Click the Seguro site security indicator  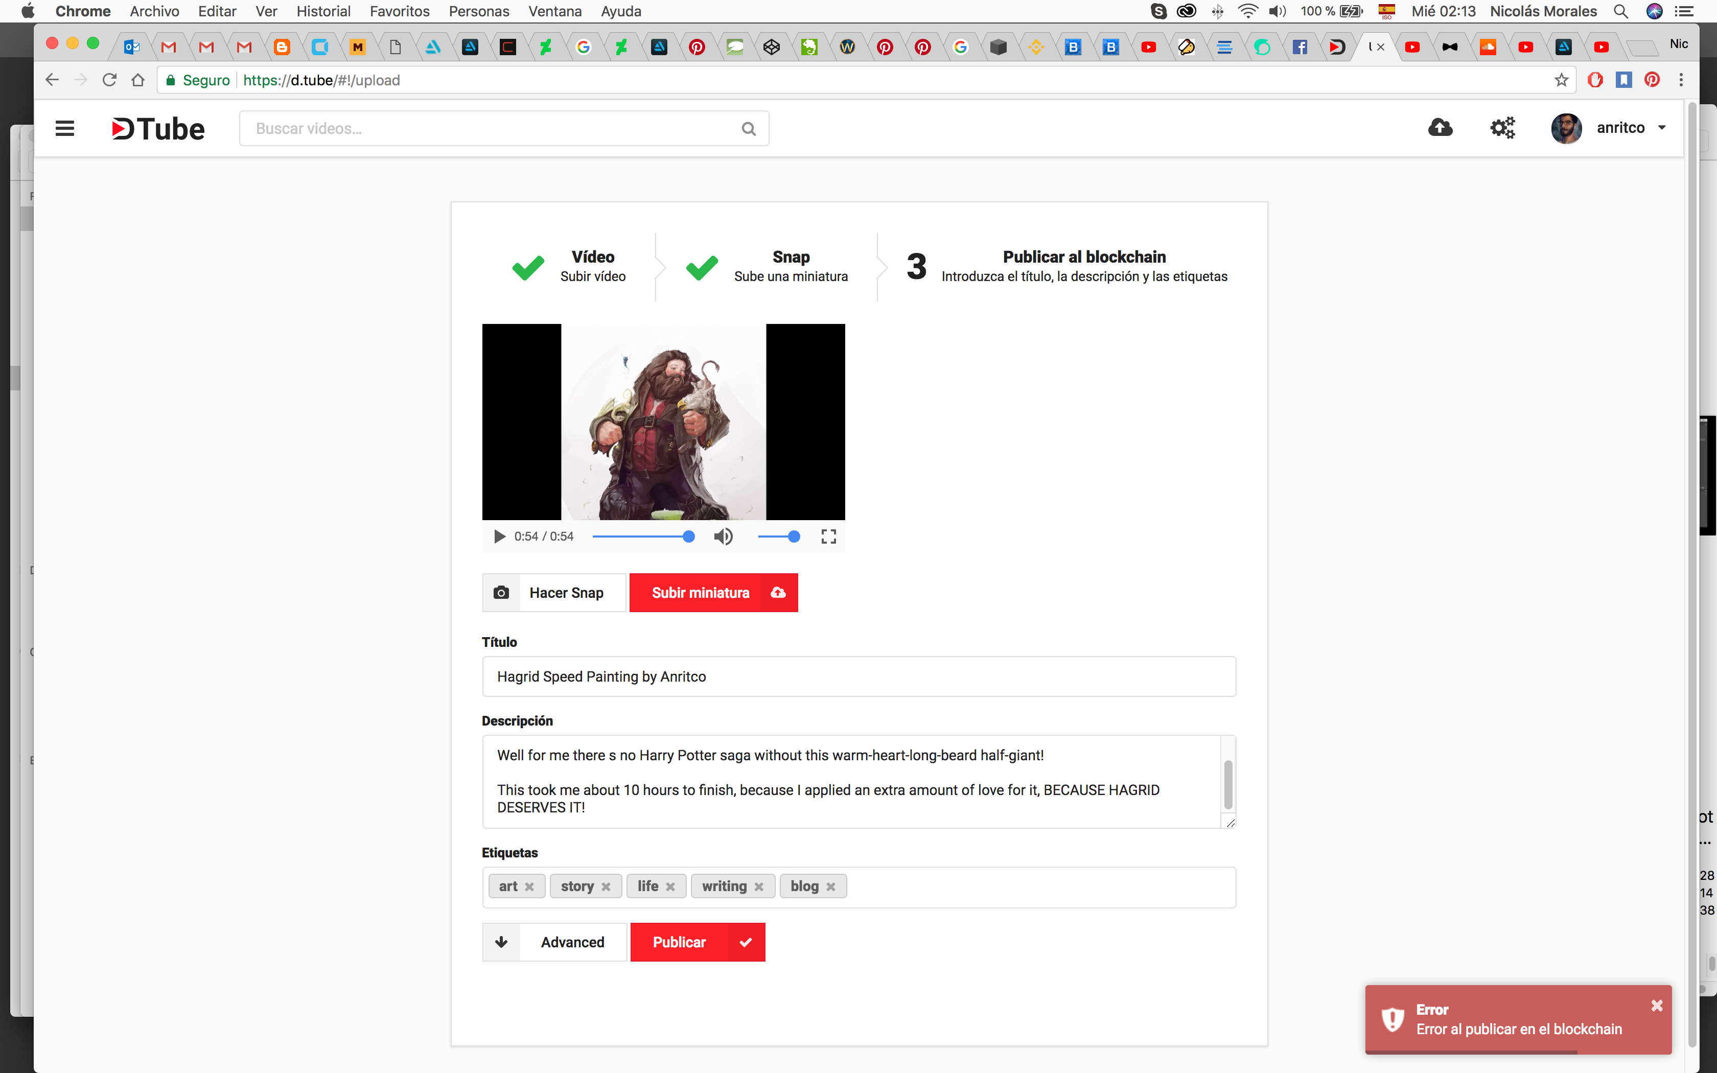[x=198, y=80]
